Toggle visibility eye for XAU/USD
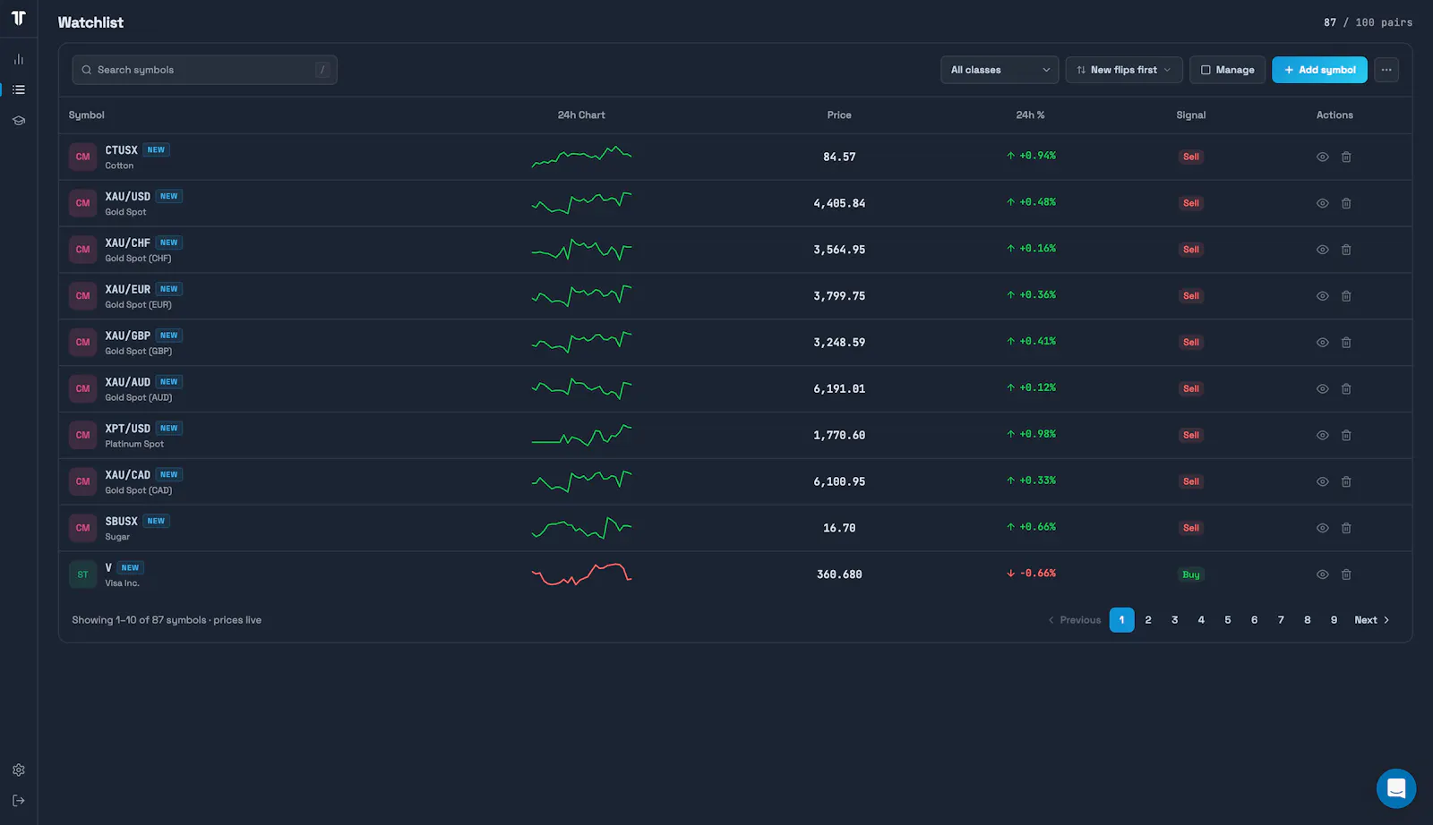Viewport: 1433px width, 825px height. 1322,203
